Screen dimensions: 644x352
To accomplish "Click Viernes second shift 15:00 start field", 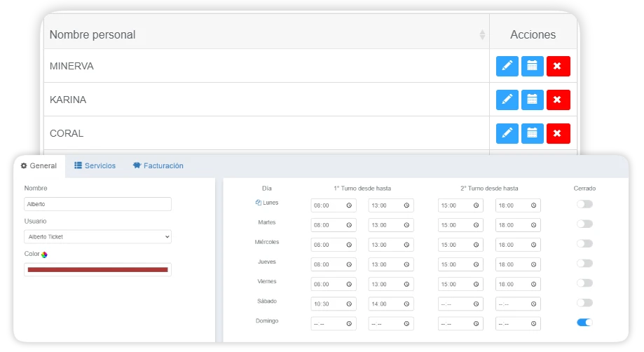I will [460, 284].
